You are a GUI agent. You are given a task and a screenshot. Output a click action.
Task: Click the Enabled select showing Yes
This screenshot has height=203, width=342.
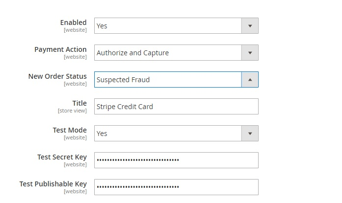168,26
